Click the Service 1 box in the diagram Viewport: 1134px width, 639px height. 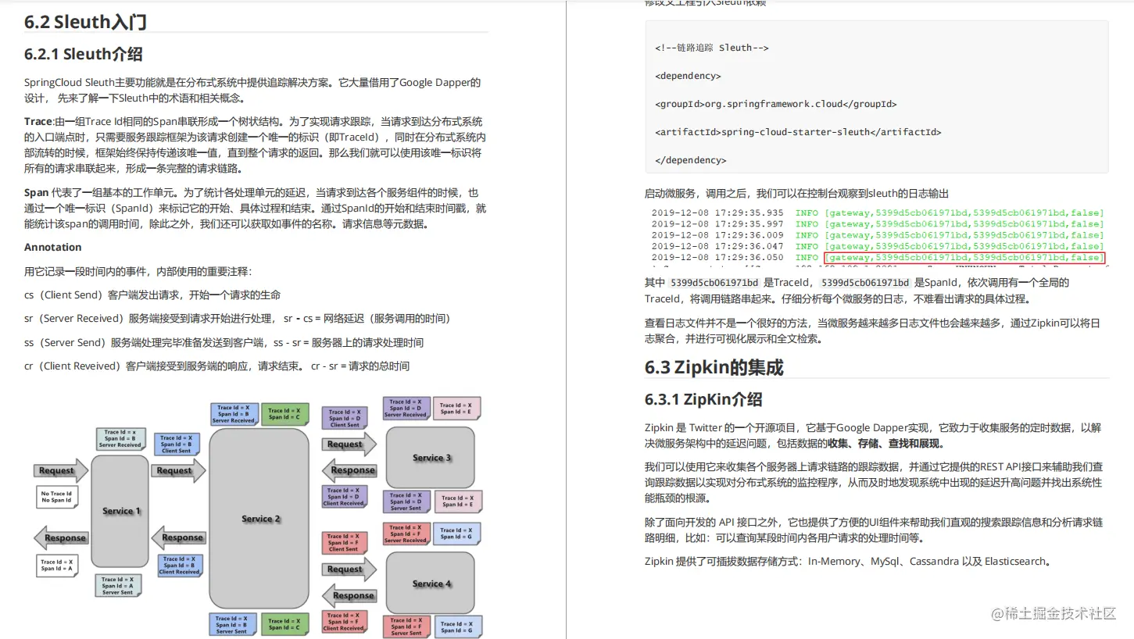(120, 511)
